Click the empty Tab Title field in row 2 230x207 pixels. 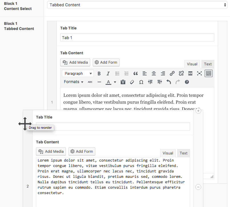pos(113,126)
